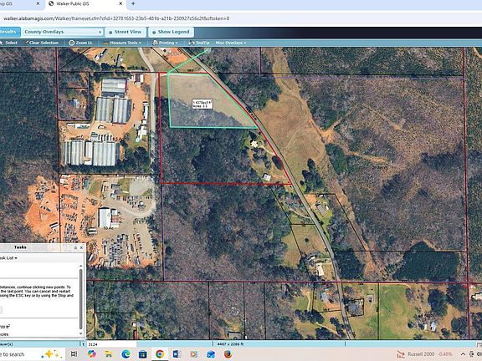
Task: Open a new browser tab
Action: click(133, 3)
